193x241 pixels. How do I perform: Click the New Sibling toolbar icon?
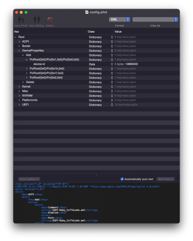click(36, 20)
